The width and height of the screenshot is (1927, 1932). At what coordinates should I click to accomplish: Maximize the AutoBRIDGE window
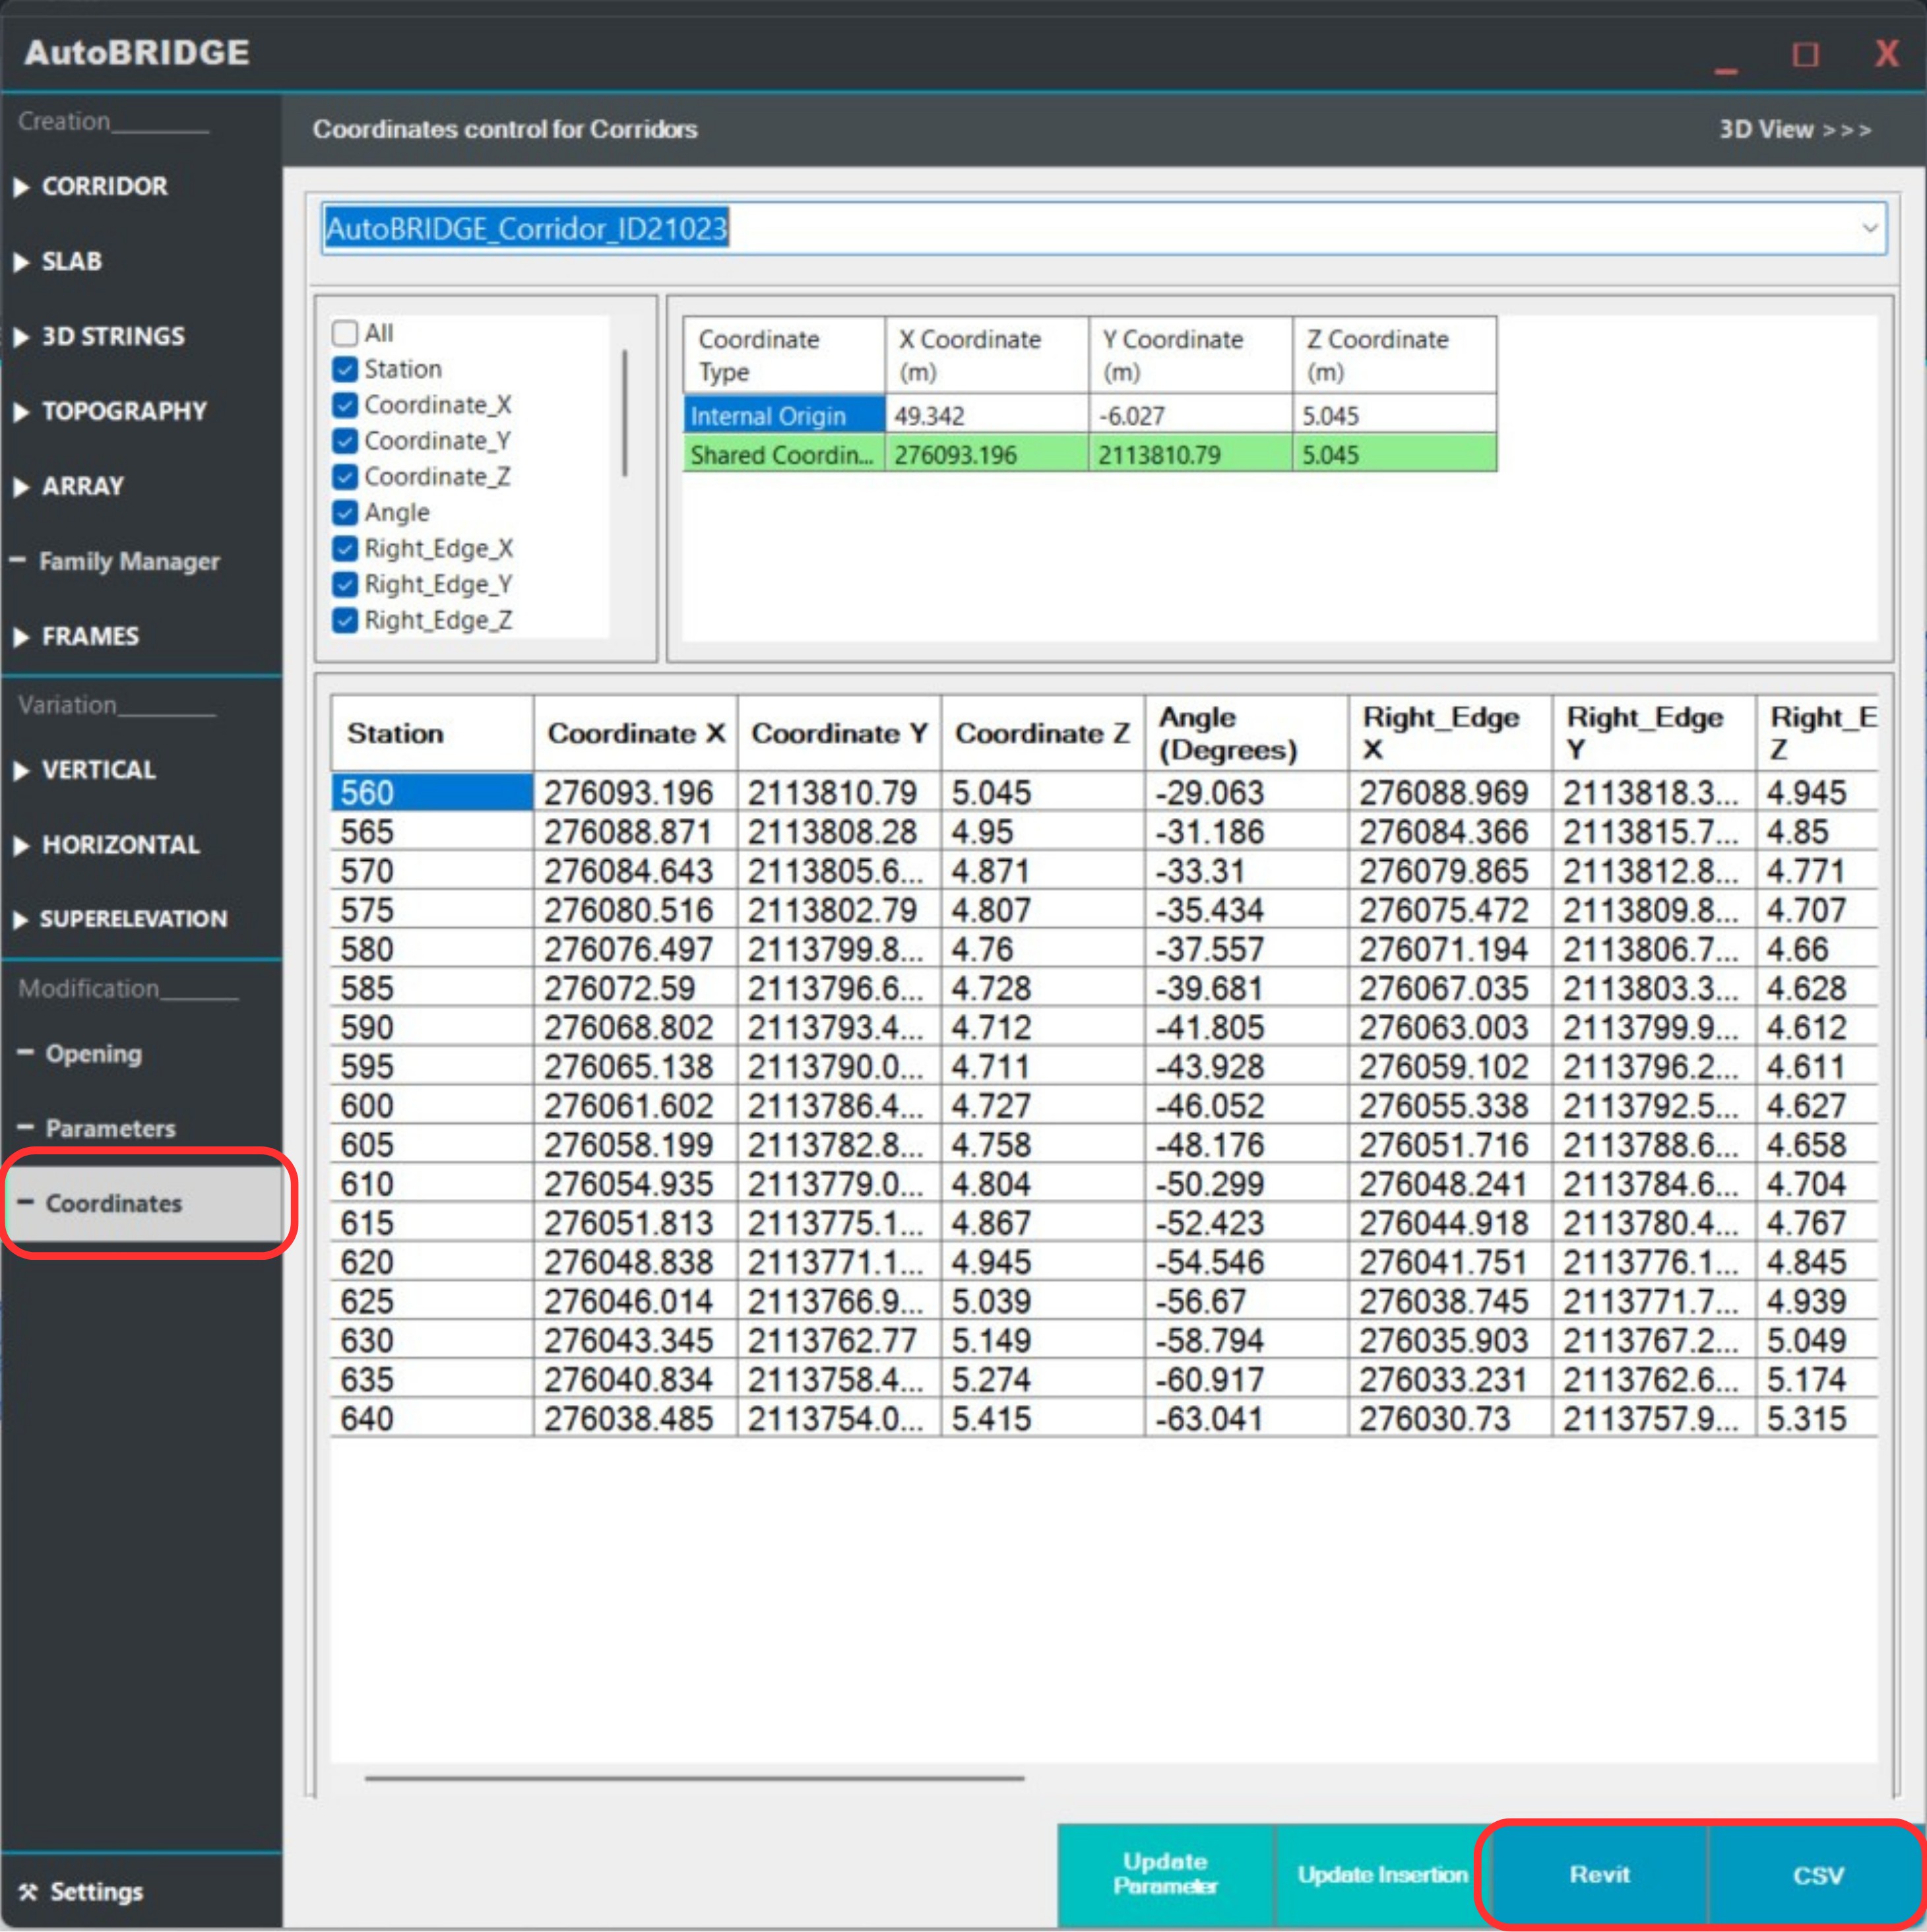point(1805,54)
